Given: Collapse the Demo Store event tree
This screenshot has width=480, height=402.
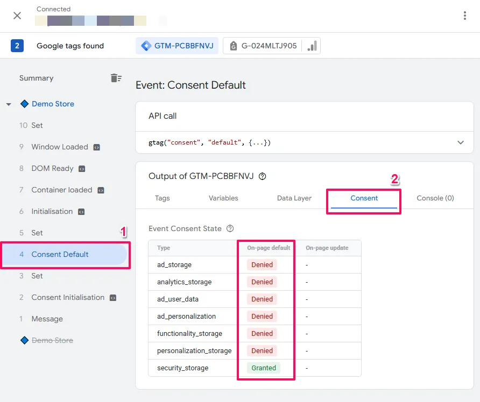Looking at the screenshot, I should (x=9, y=104).
